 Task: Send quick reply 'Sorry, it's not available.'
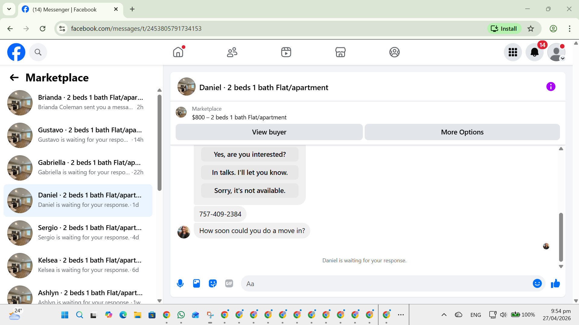pyautogui.click(x=250, y=191)
